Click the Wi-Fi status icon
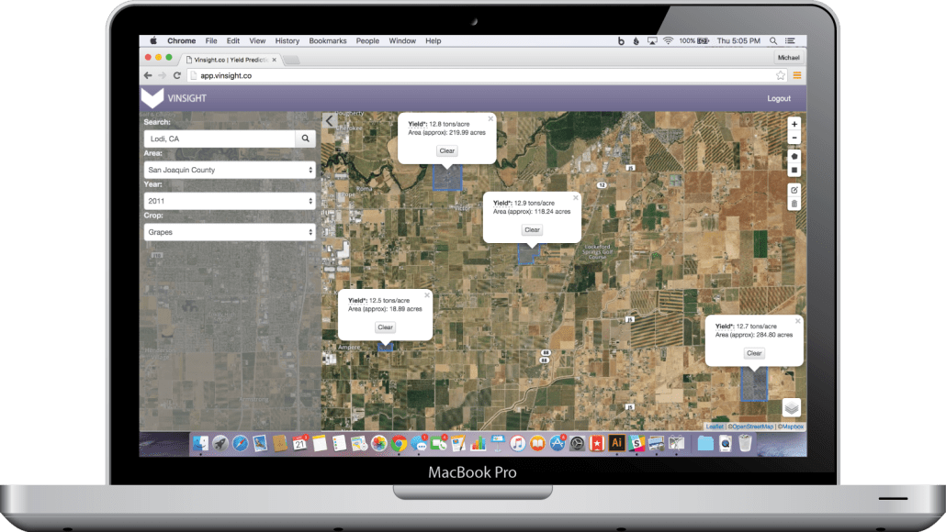This screenshot has width=946, height=532. [668, 41]
